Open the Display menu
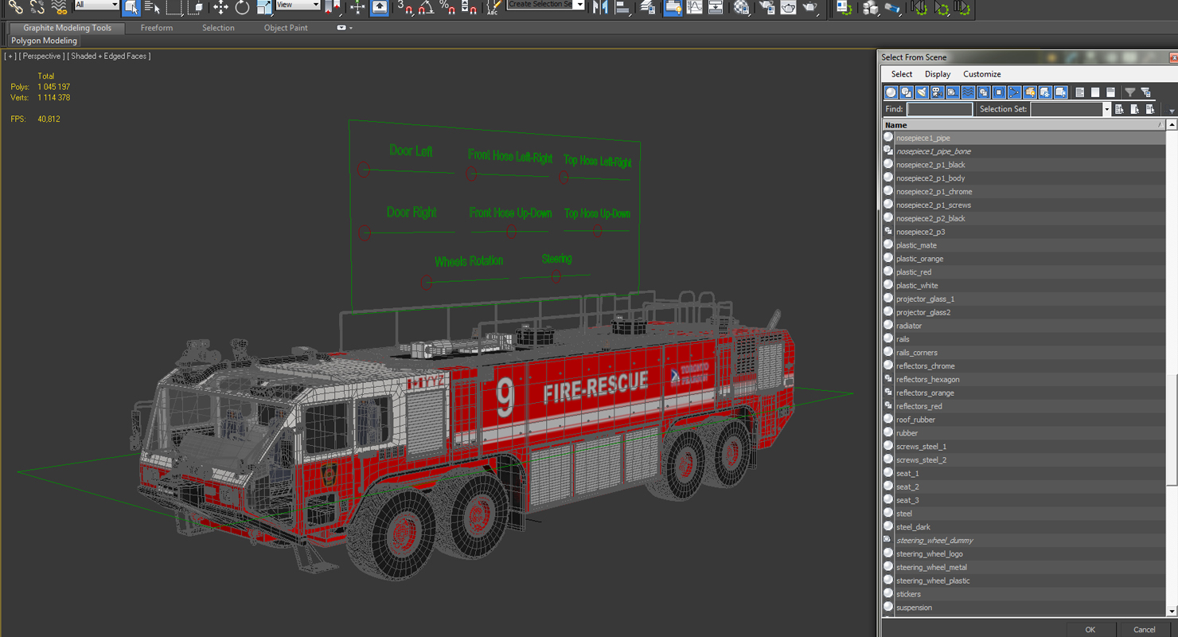Screen dimensions: 1178x637 click(938, 74)
